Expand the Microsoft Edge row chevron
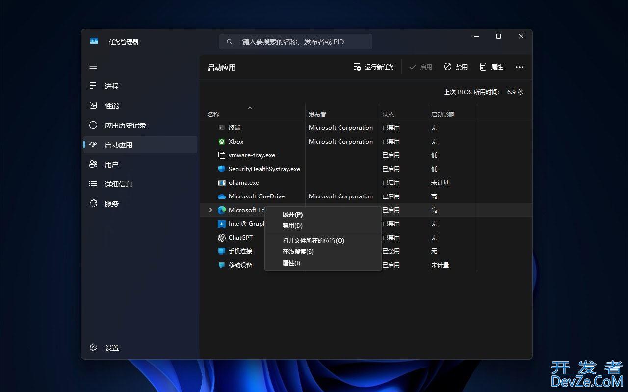The image size is (628, 392). pyautogui.click(x=211, y=210)
